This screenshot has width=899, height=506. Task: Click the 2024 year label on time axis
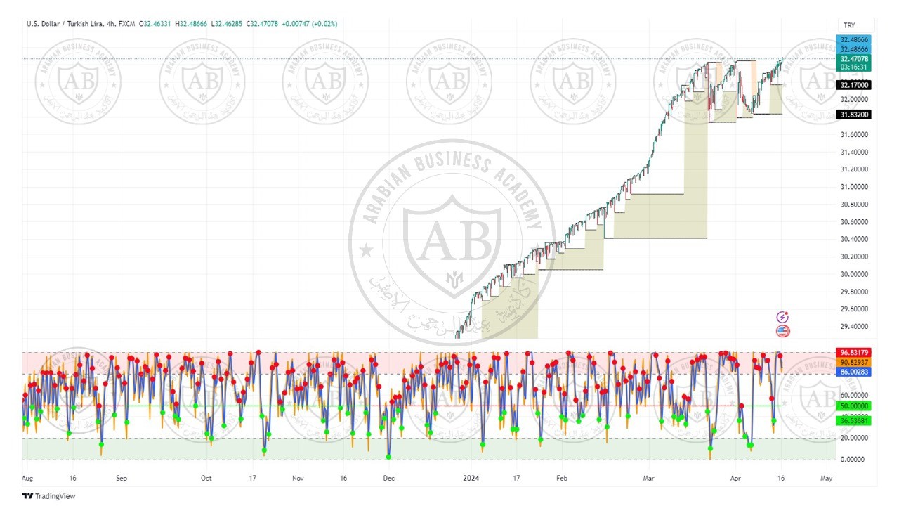[x=470, y=478]
